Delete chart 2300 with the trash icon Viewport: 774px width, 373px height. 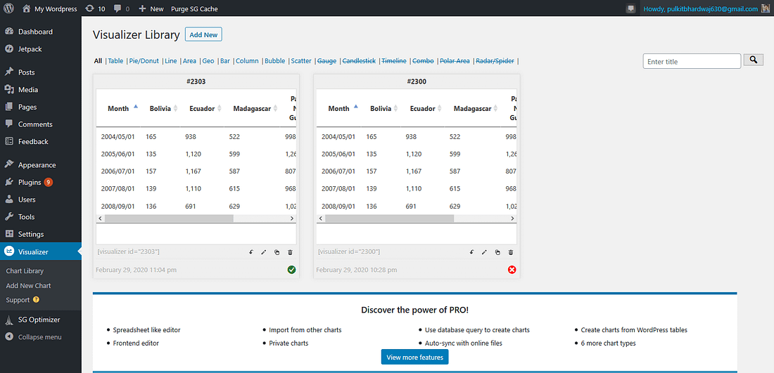(511, 252)
